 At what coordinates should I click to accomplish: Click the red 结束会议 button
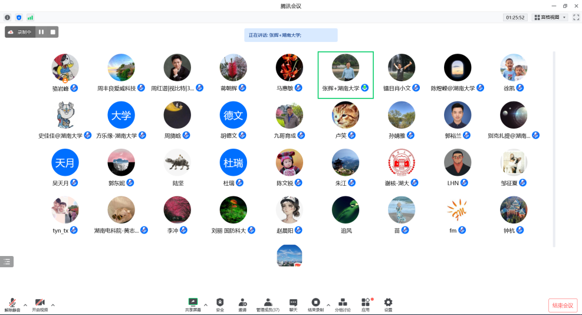(x=563, y=305)
